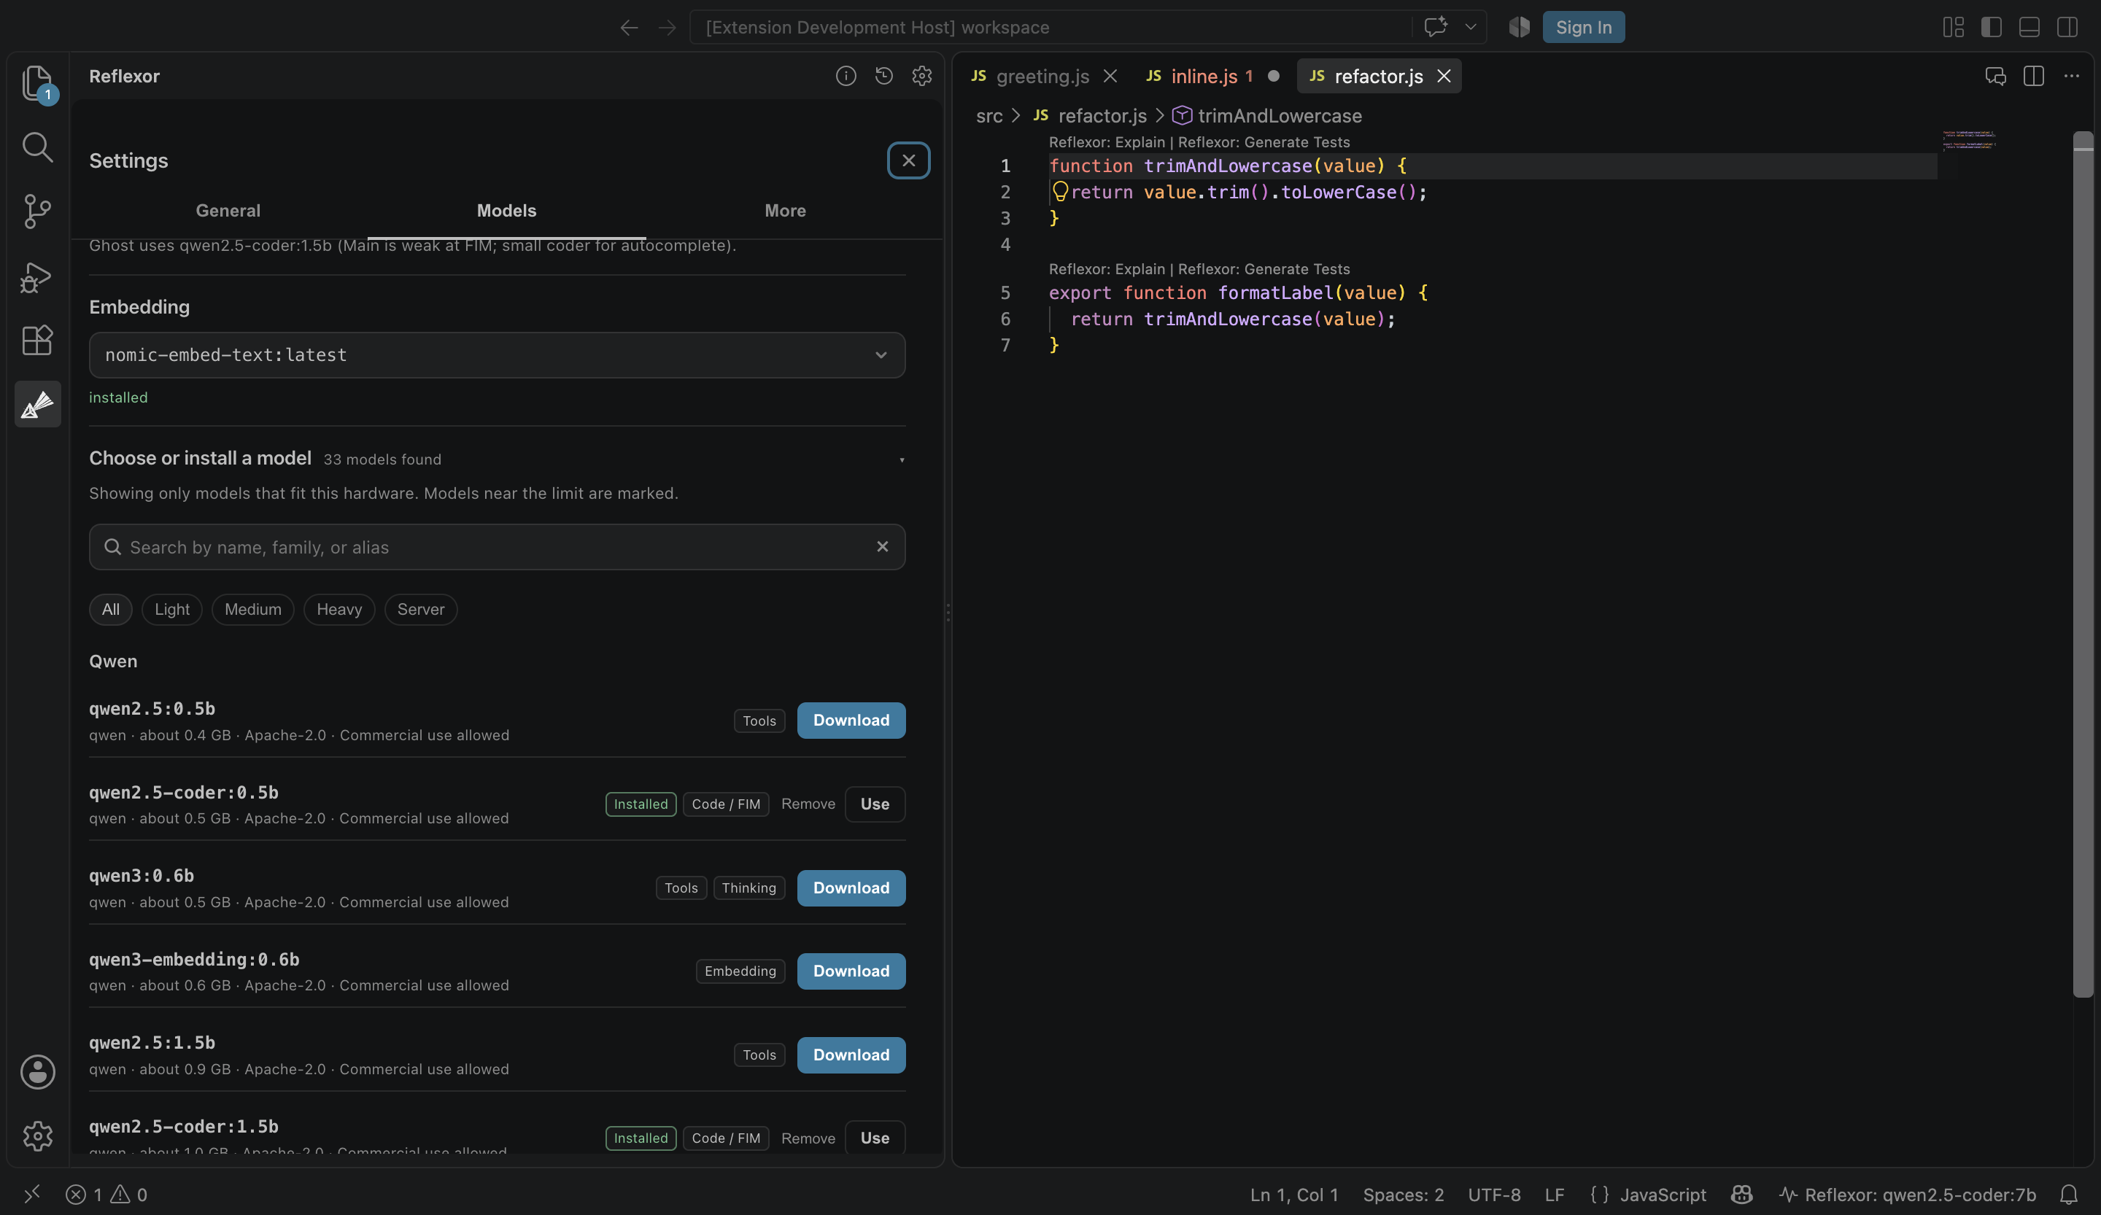Viewport: 2101px width, 1215px height.
Task: Open the Manage gear in activity bar
Action: tap(37, 1135)
